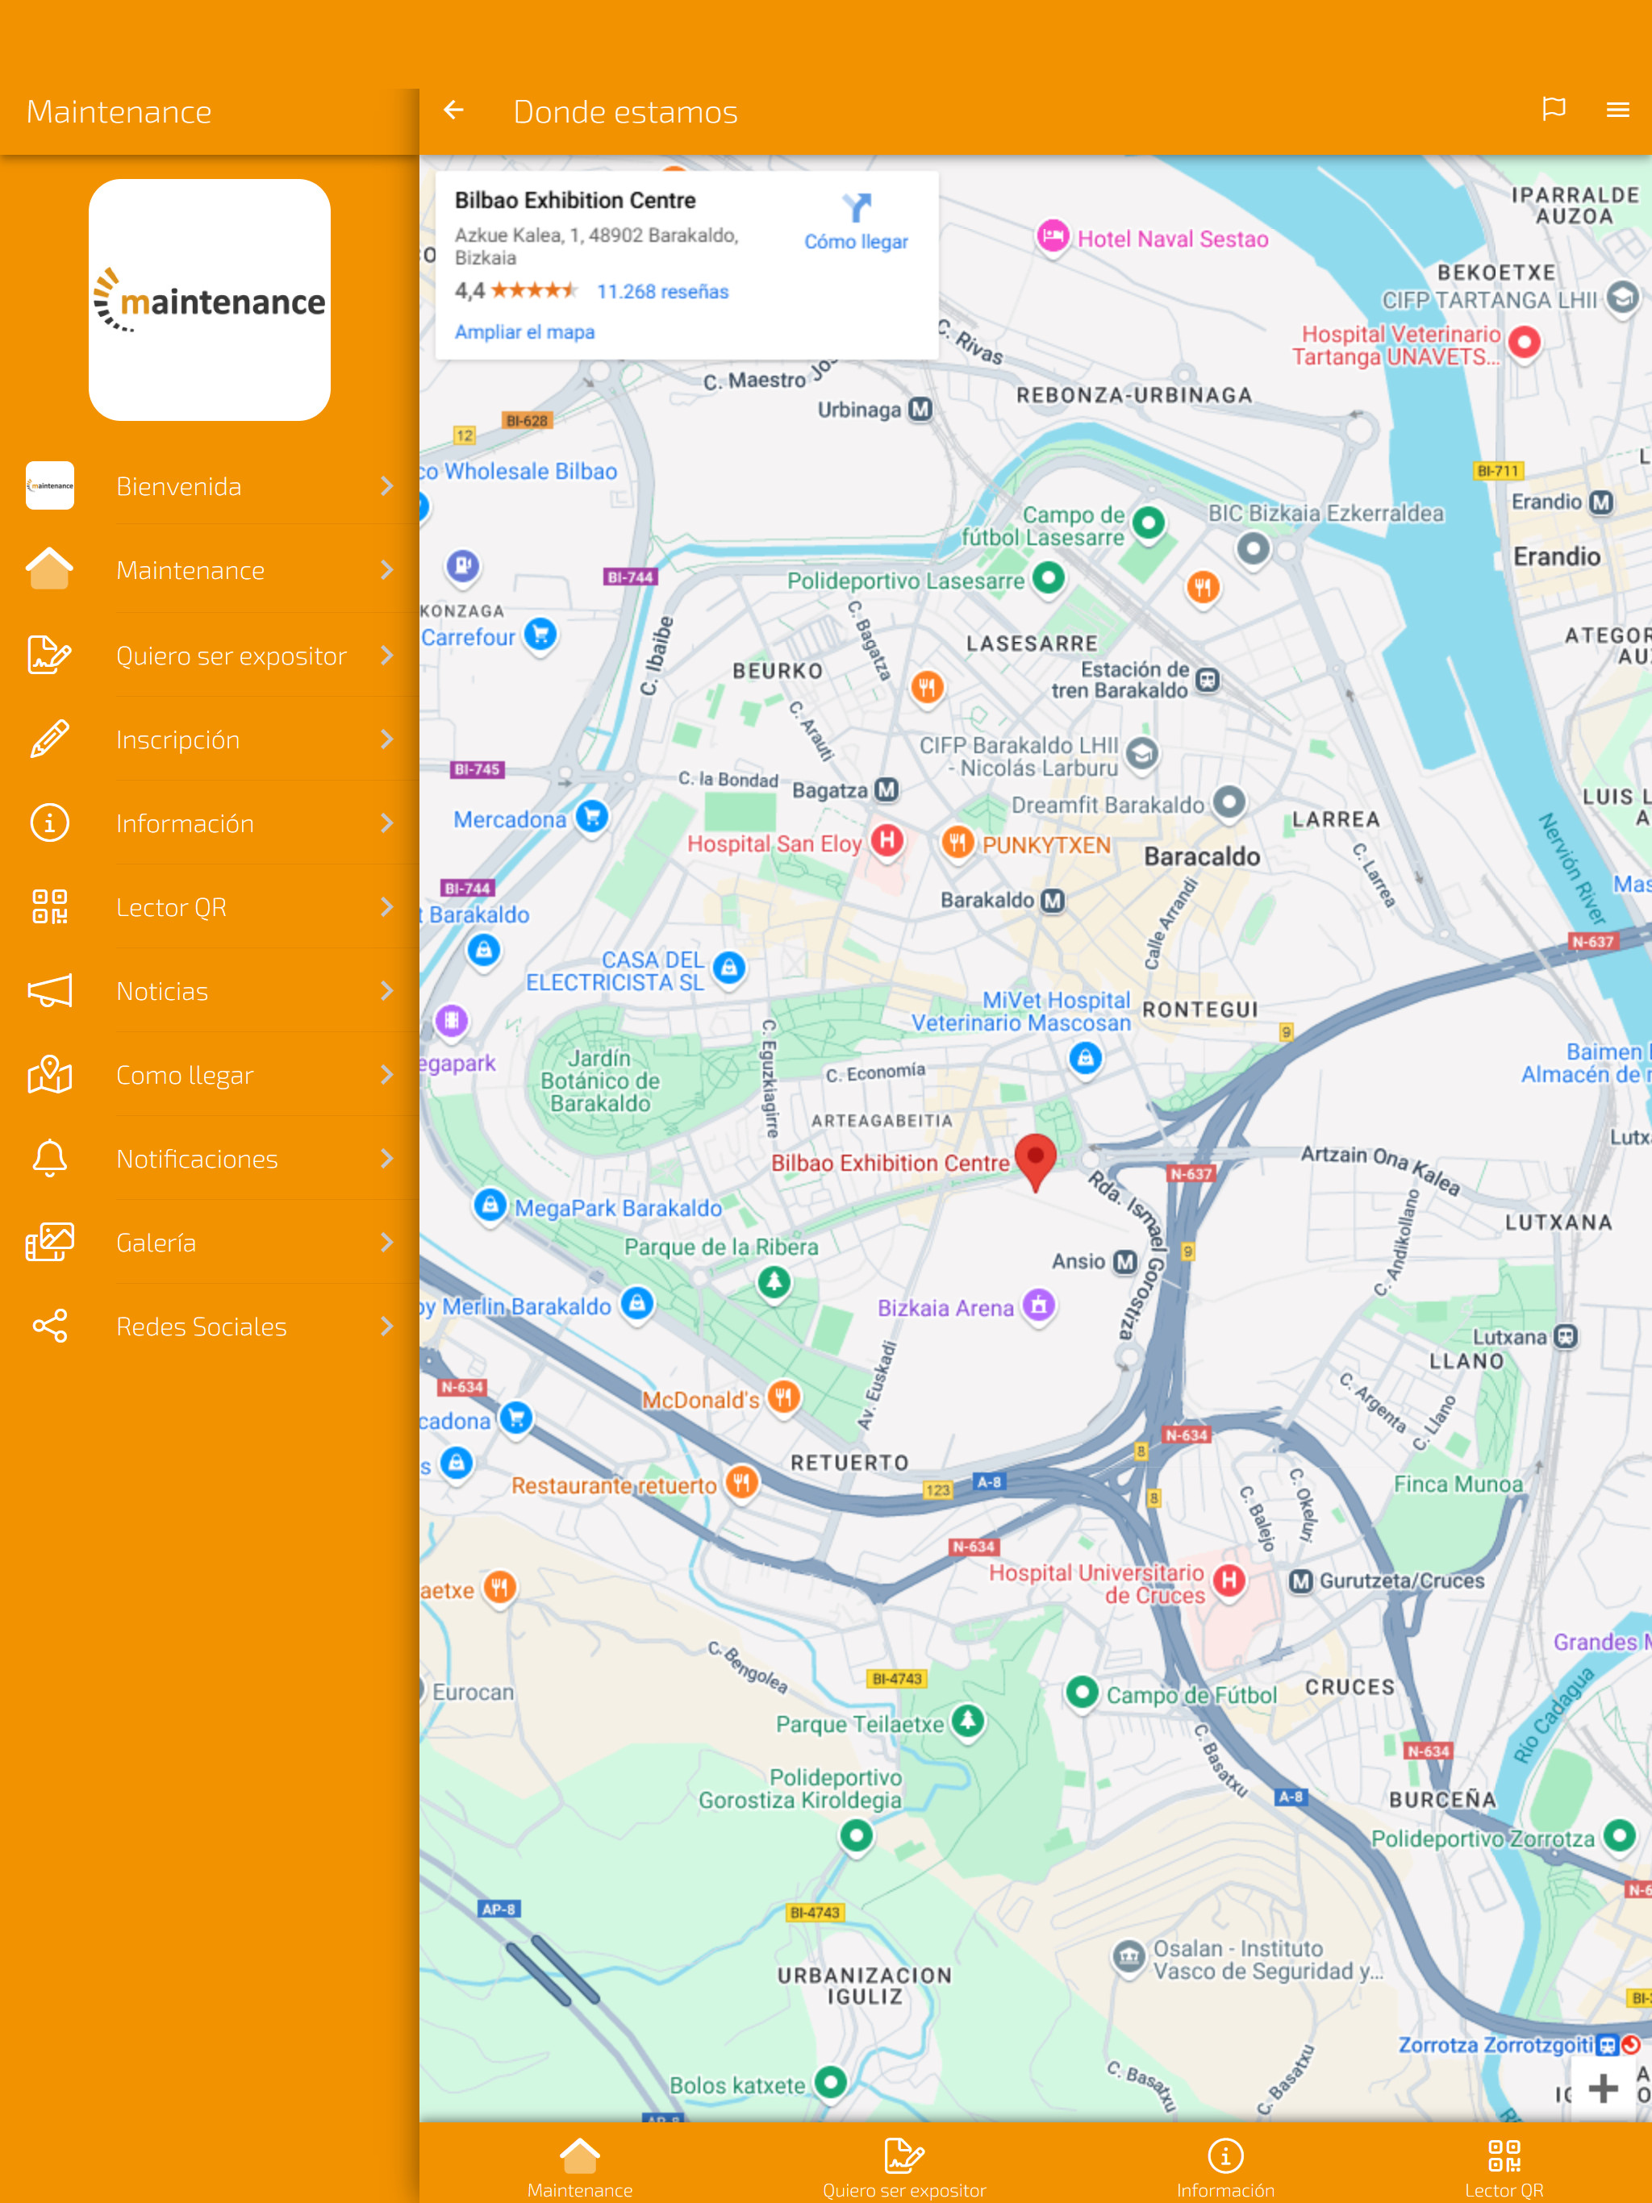Viewport: 1652px width, 2203px height.
Task: Click the red Bilbao Exhibition Centre pin
Action: pyautogui.click(x=1035, y=1161)
